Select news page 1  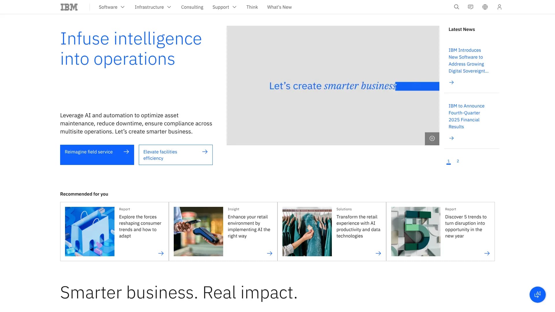point(448,161)
